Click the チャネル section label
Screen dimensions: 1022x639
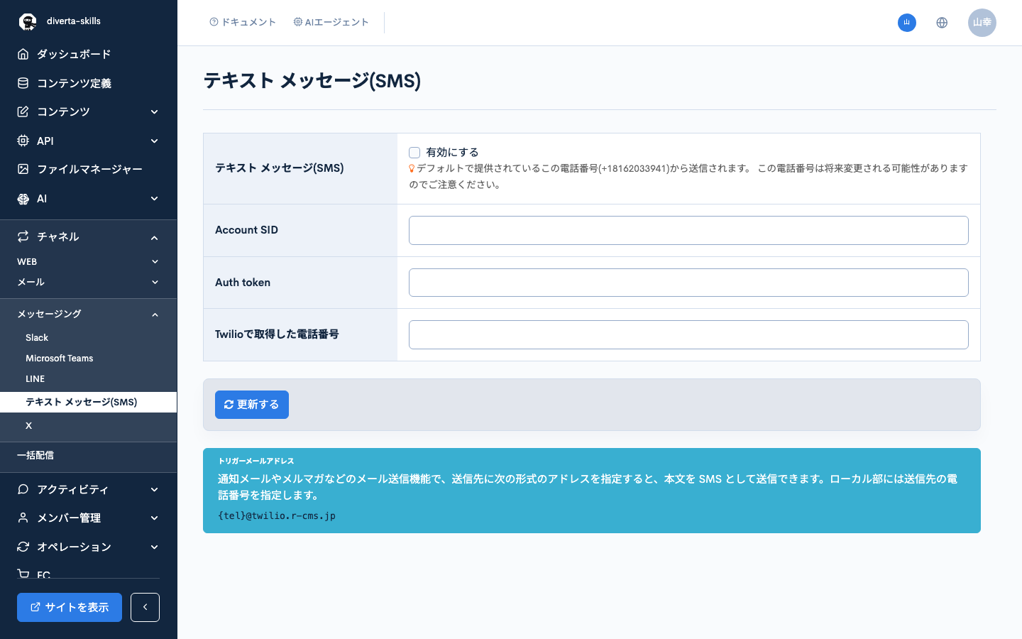pyautogui.click(x=58, y=236)
